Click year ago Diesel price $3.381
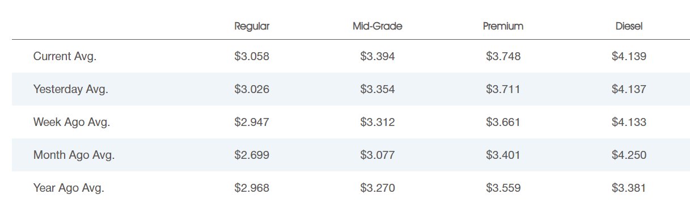The height and width of the screenshot is (219, 690). (x=629, y=188)
